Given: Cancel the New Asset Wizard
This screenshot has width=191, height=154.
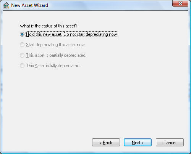Looking at the screenshot, I should click(170, 143).
